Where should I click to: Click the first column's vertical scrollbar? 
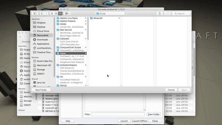click(x=88, y=28)
